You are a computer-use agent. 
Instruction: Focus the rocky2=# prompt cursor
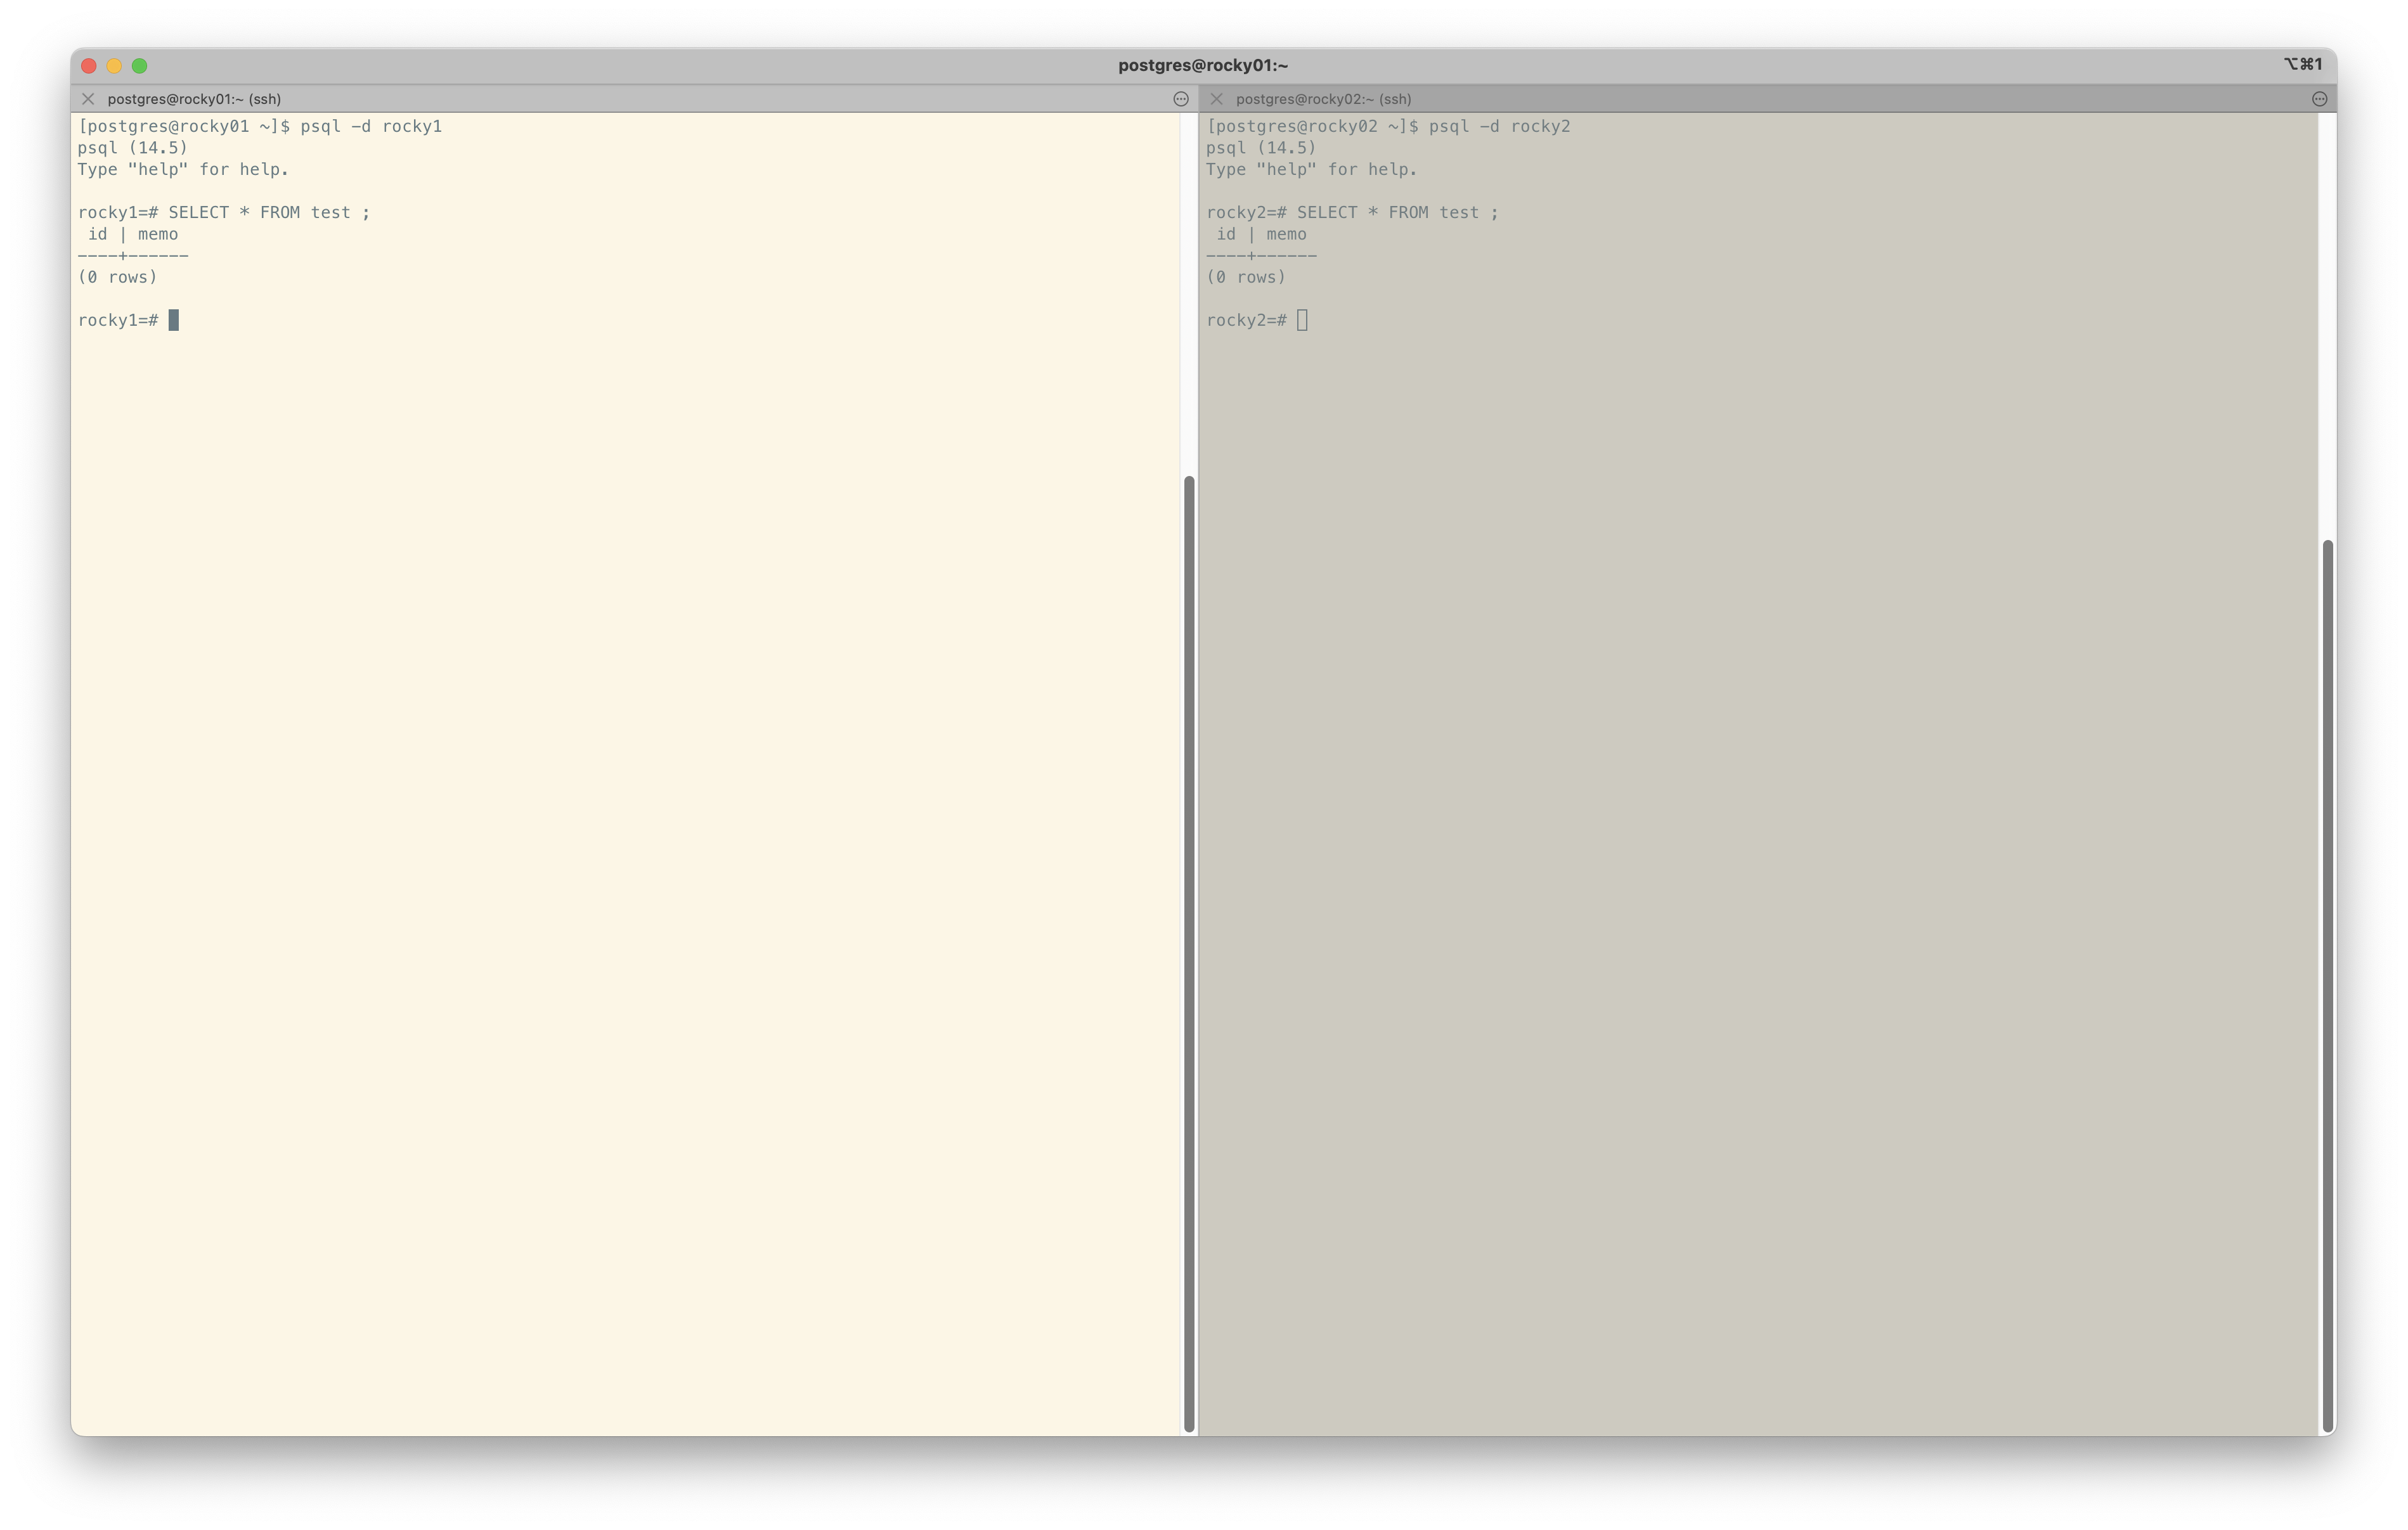(x=1302, y=320)
